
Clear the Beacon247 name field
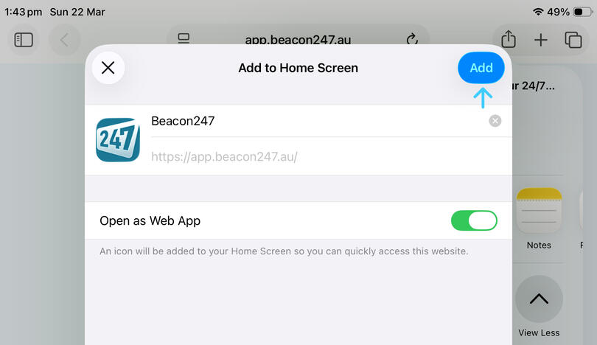495,121
